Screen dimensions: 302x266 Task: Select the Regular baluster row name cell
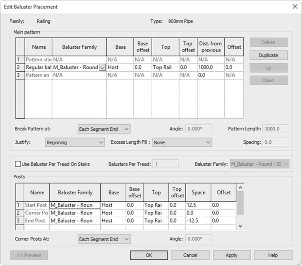(39, 67)
